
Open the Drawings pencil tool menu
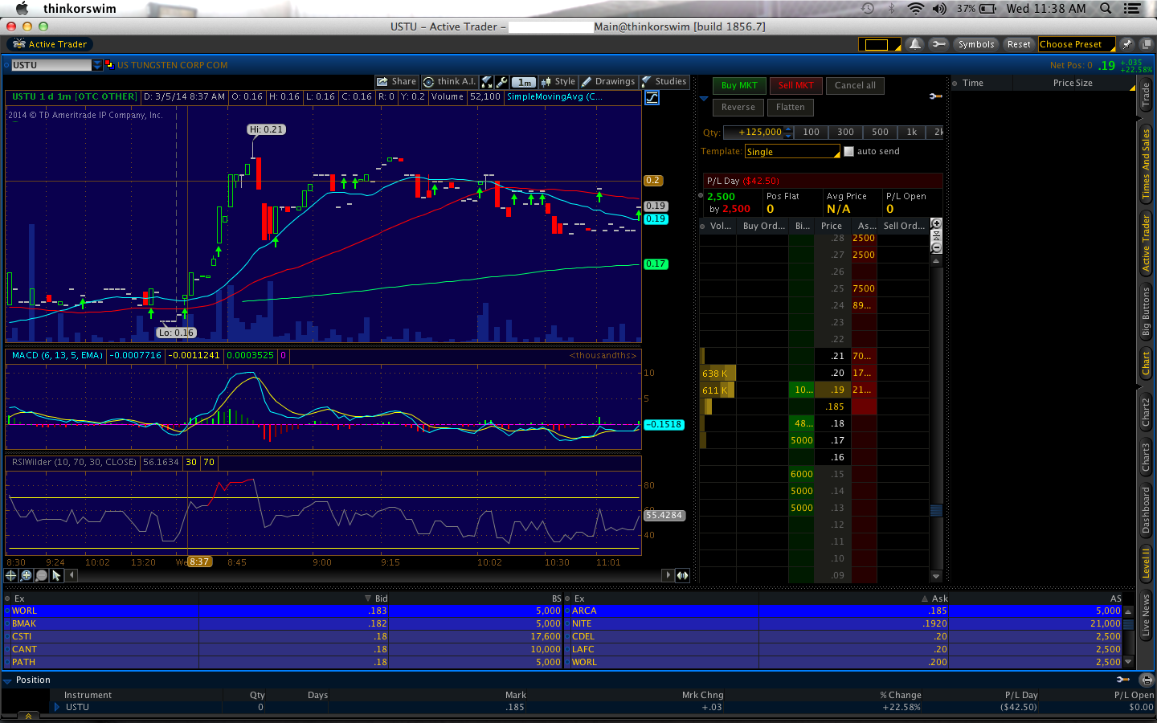click(x=608, y=82)
